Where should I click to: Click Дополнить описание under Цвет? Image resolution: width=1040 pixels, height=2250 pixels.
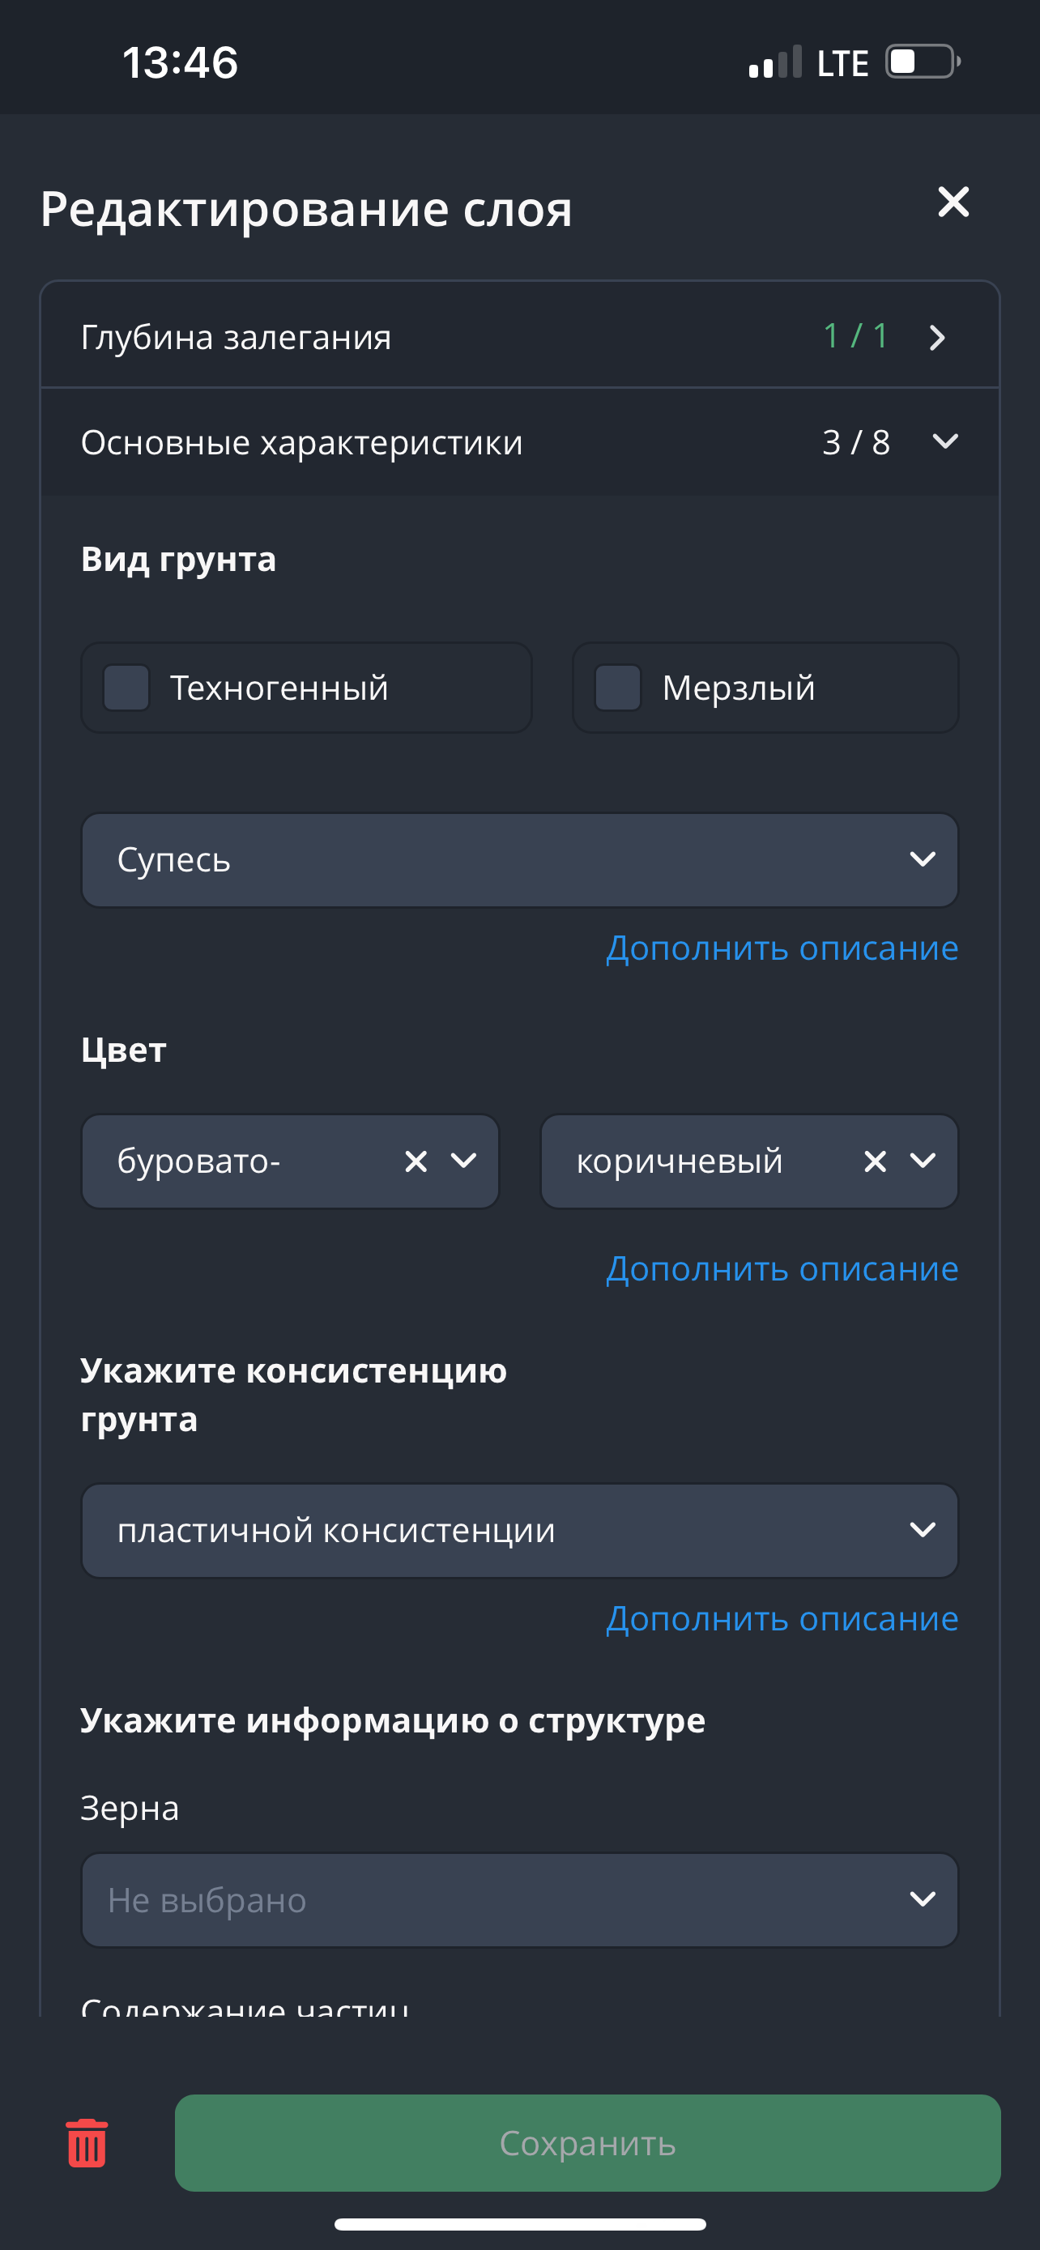[x=782, y=1269]
